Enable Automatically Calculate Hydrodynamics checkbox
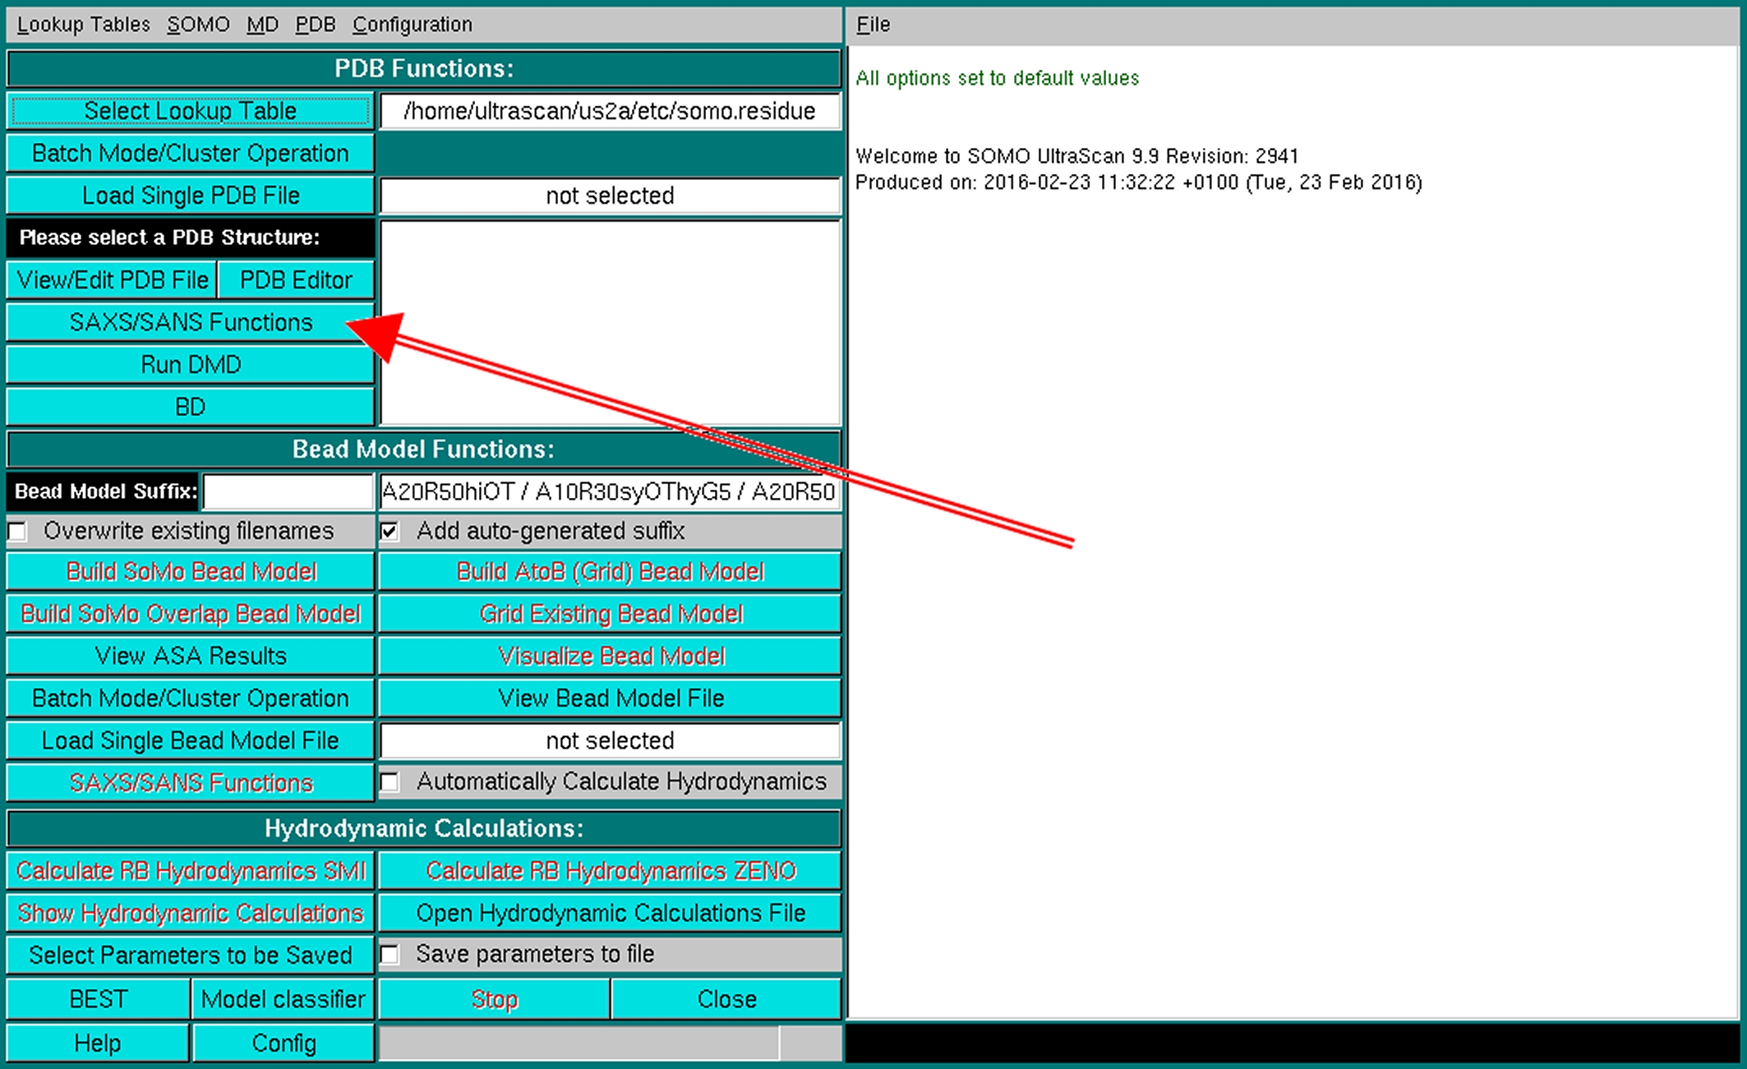Viewport: 1747px width, 1069px height. click(x=390, y=782)
